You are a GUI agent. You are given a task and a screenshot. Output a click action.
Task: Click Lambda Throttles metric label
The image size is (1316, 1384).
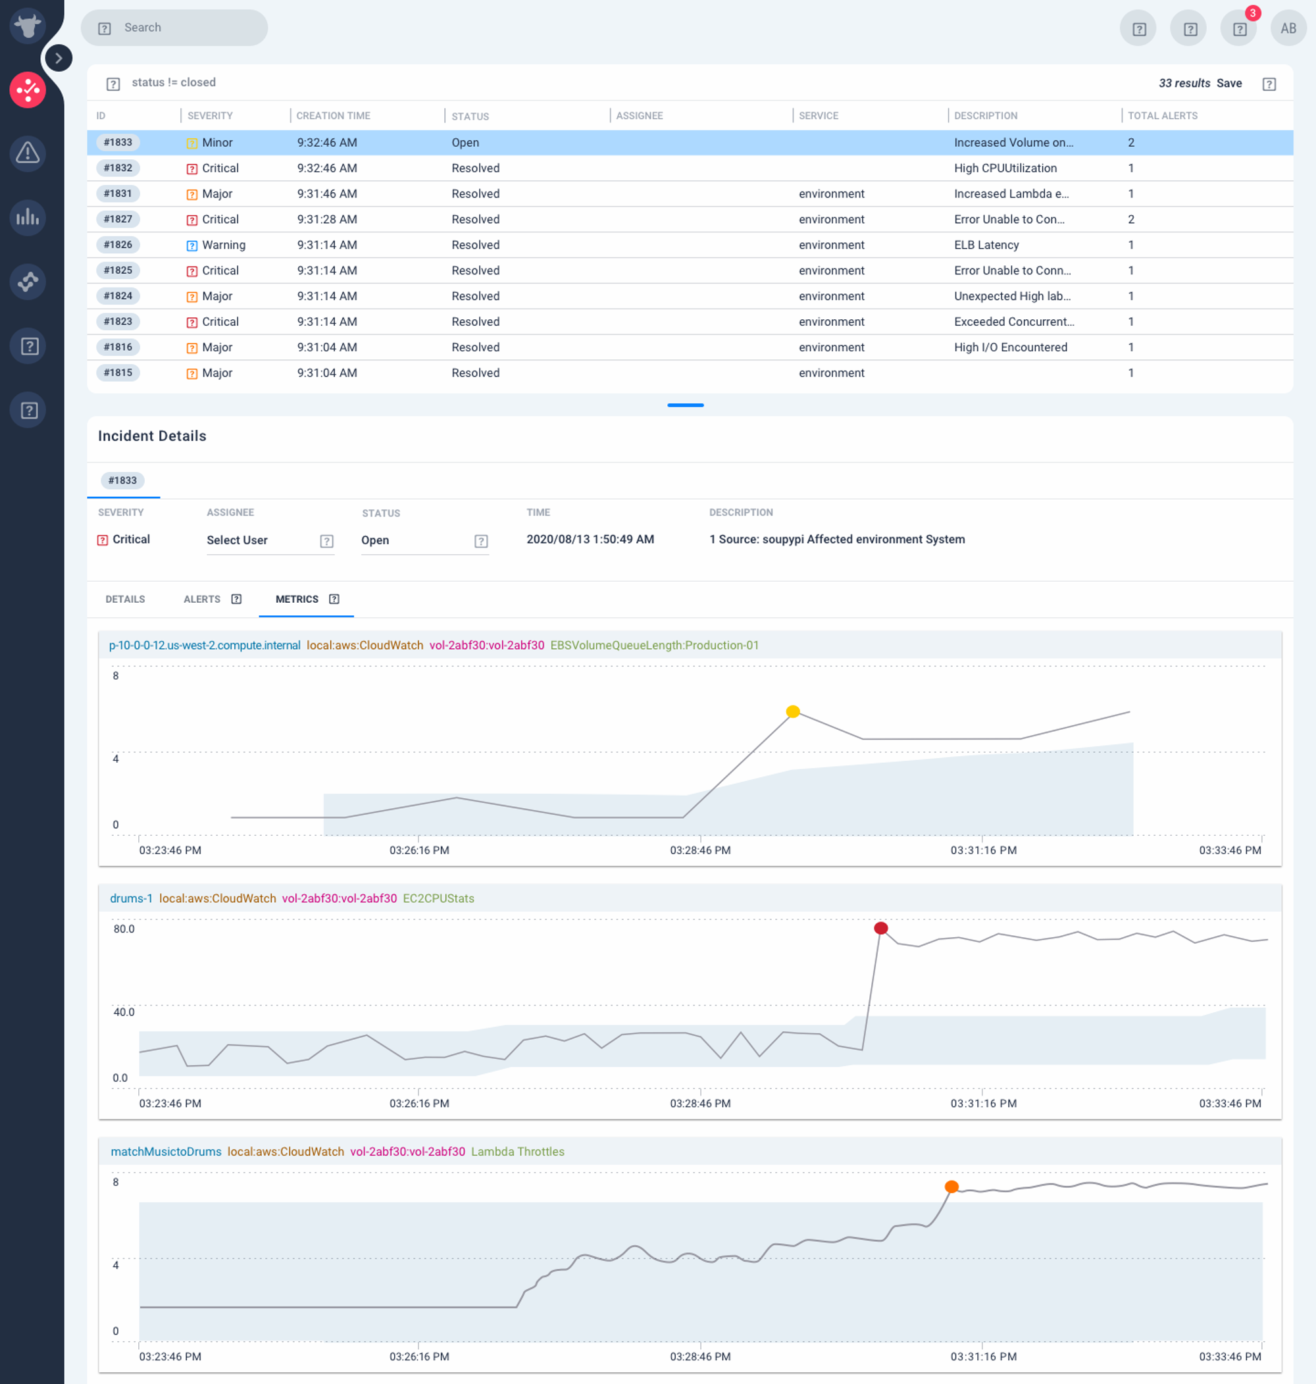point(518,1152)
